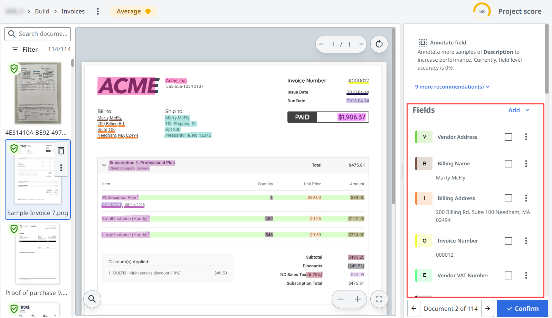Toggle fullscreen view of the document
The image size is (552, 318).
[379, 299]
